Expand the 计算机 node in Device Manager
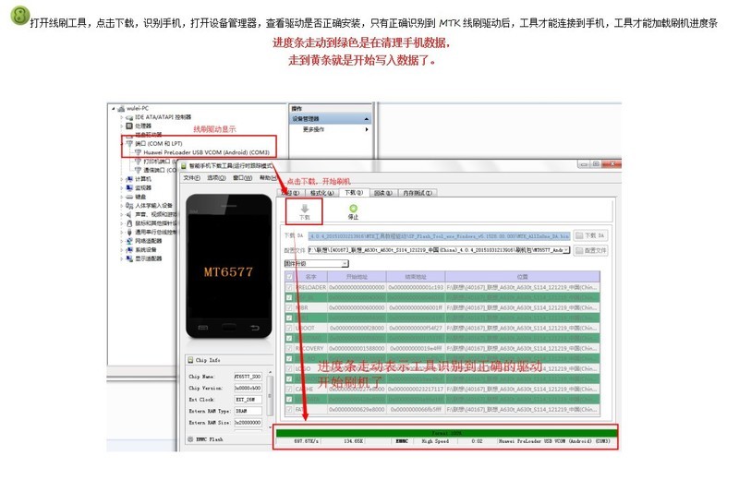The width and height of the screenshot is (739, 480). [x=122, y=179]
